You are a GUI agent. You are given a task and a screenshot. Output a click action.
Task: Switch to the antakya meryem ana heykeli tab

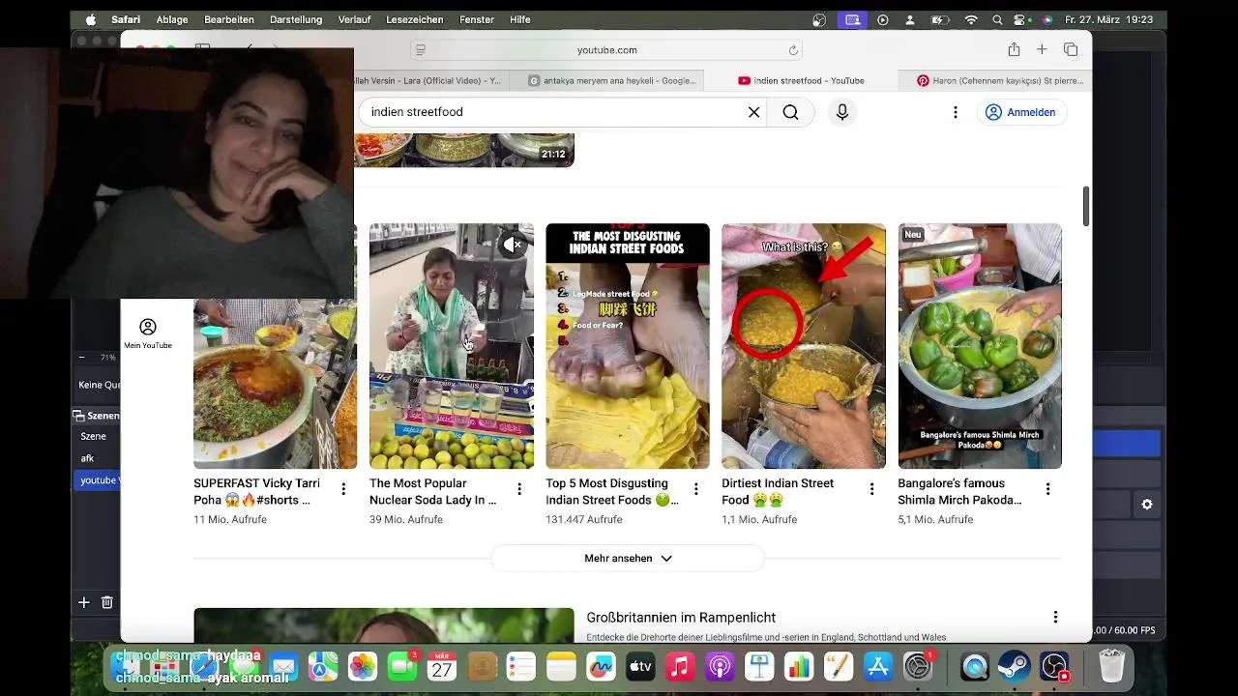point(612,80)
